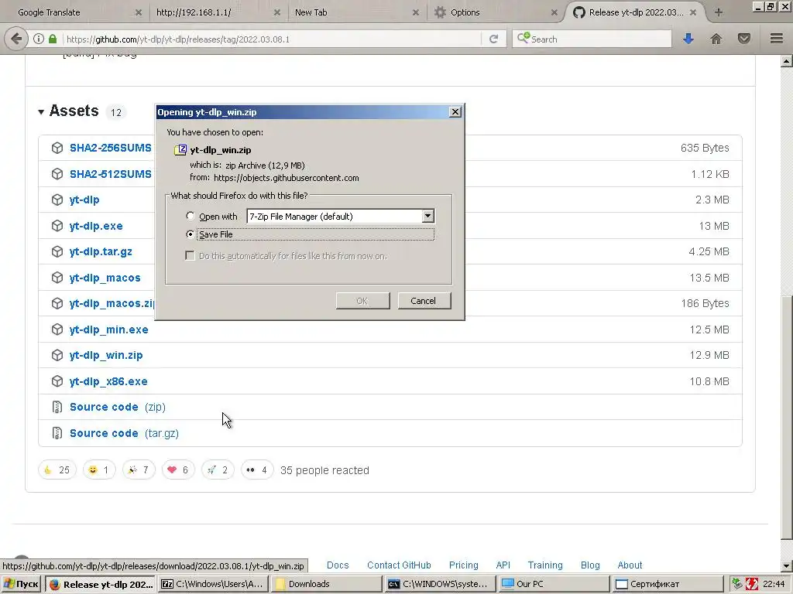This screenshot has width=793, height=594.
Task: Download yt-dlp_x86.exe asset link
Action: pyautogui.click(x=108, y=381)
